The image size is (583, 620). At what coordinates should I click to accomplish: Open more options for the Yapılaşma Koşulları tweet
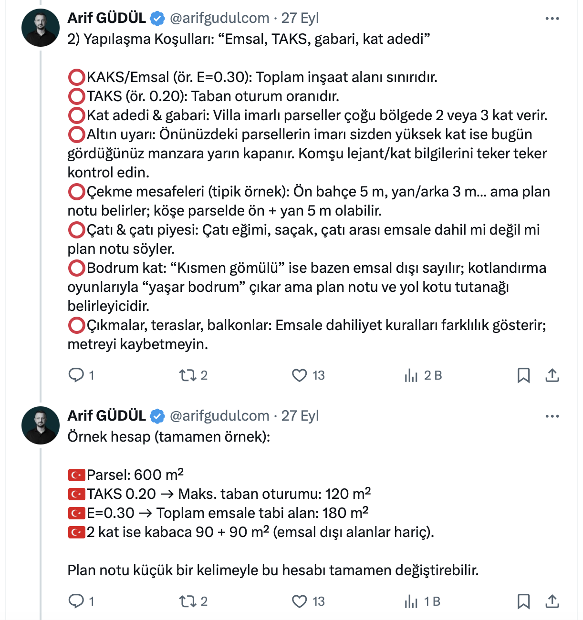click(552, 19)
